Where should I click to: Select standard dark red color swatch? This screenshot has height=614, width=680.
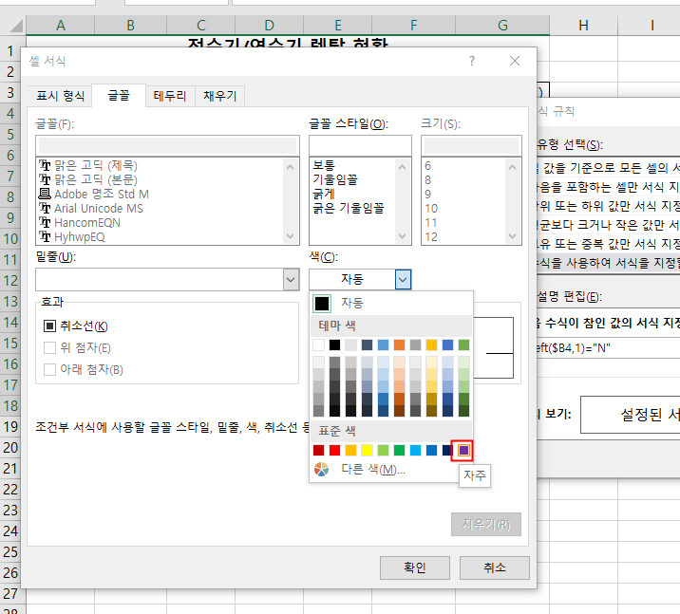[x=318, y=450]
